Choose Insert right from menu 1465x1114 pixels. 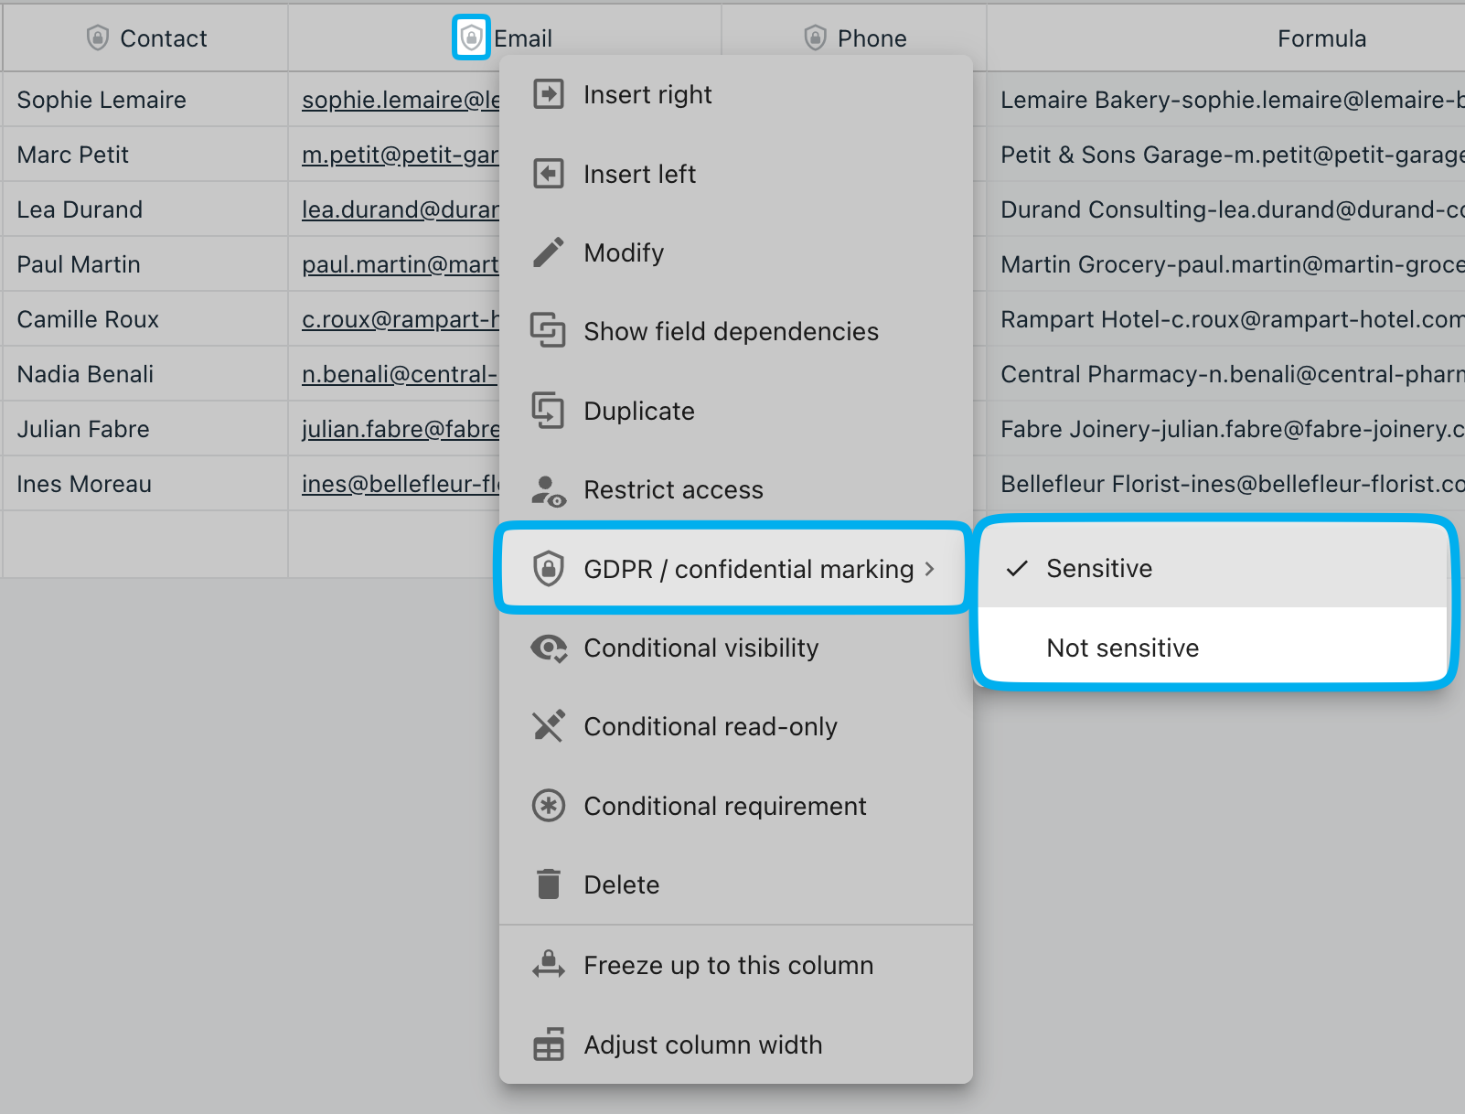[735, 94]
